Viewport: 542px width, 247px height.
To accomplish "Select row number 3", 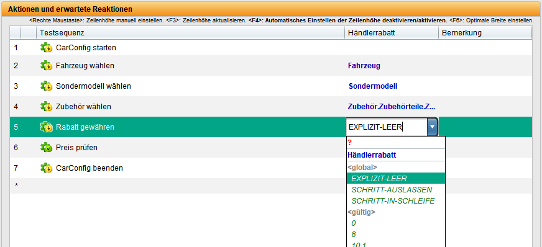I will (x=16, y=86).
